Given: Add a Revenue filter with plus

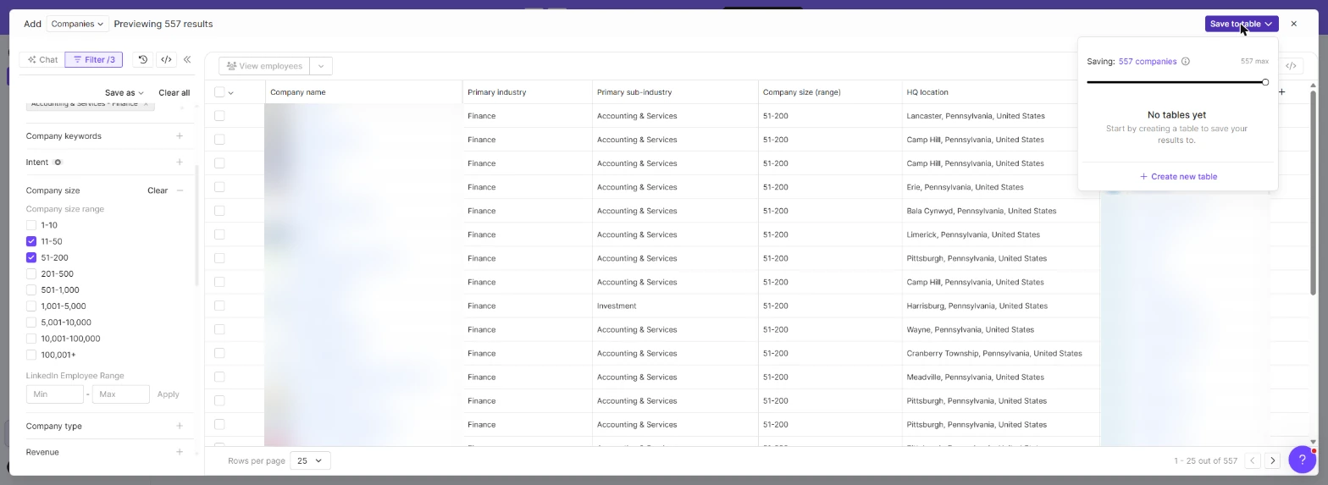Looking at the screenshot, I should pyautogui.click(x=180, y=452).
